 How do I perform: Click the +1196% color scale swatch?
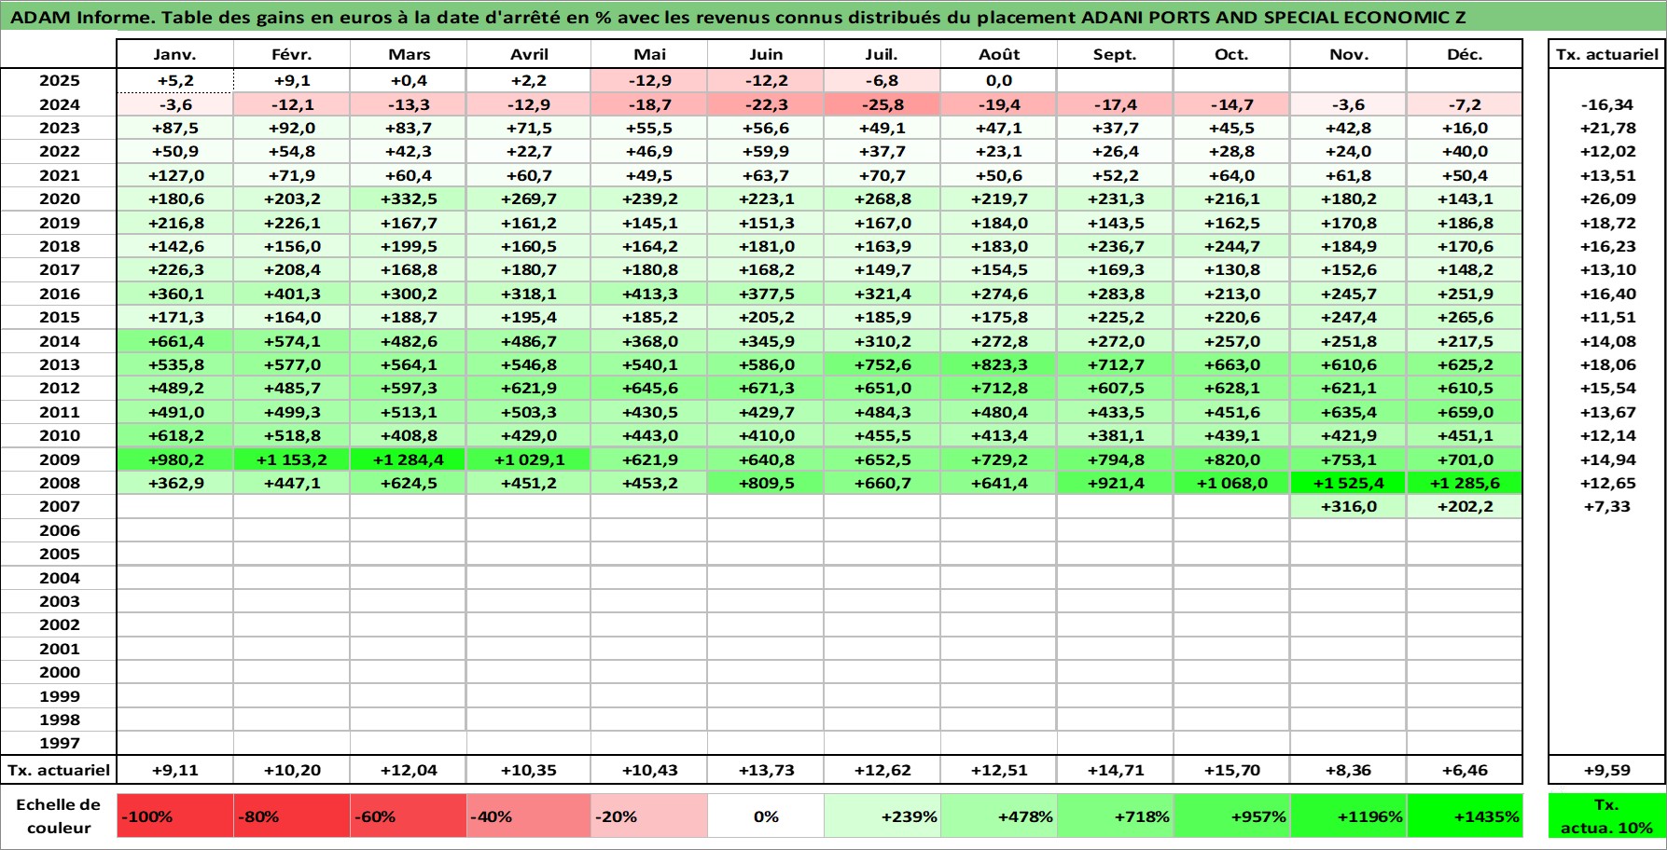tap(1349, 816)
